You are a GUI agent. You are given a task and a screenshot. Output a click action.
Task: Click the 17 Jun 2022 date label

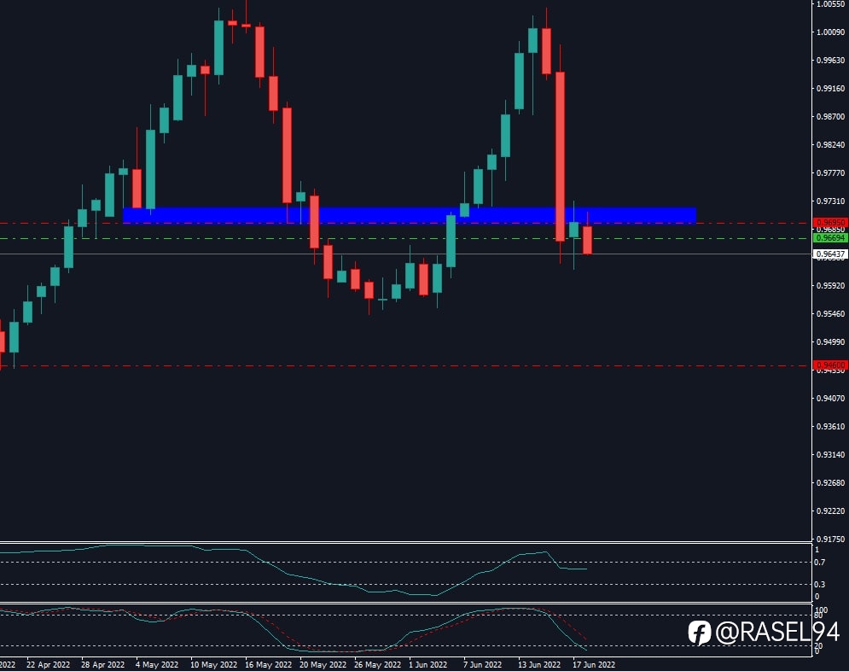[x=594, y=664]
